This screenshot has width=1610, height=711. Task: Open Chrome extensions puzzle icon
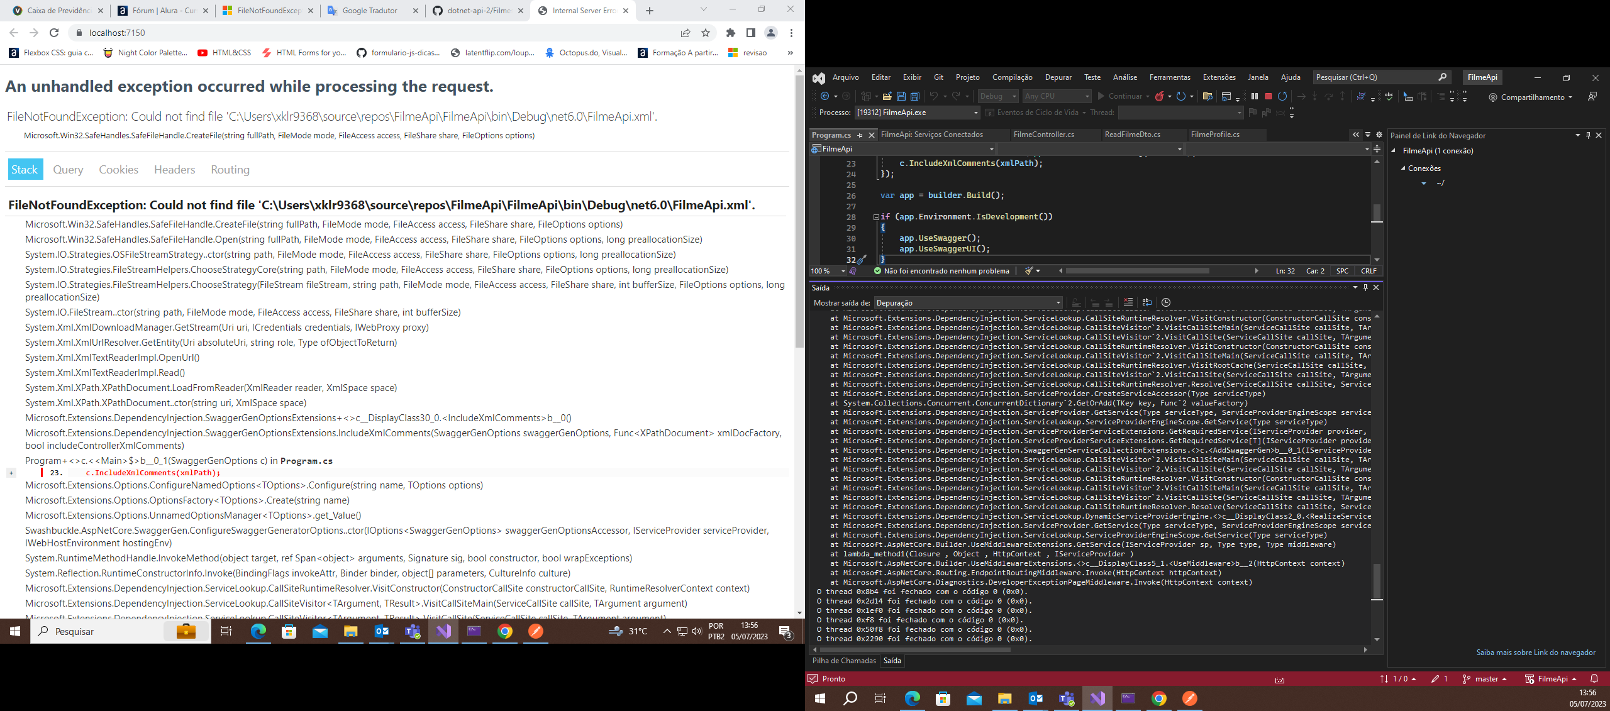[730, 33]
